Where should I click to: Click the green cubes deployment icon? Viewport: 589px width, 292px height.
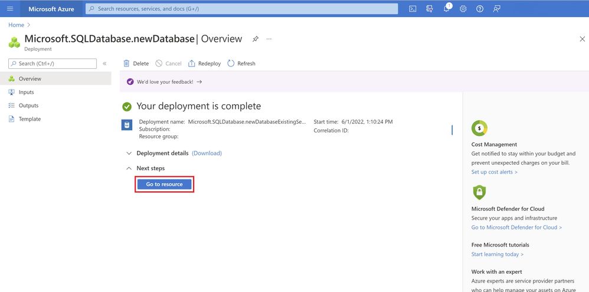click(x=14, y=42)
